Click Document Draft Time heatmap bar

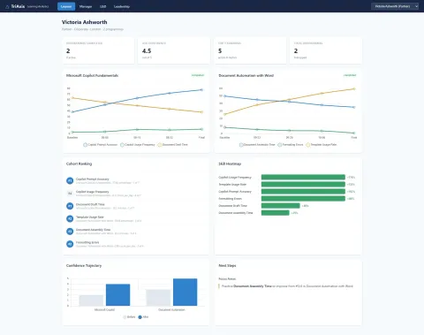pyautogui.click(x=280, y=206)
